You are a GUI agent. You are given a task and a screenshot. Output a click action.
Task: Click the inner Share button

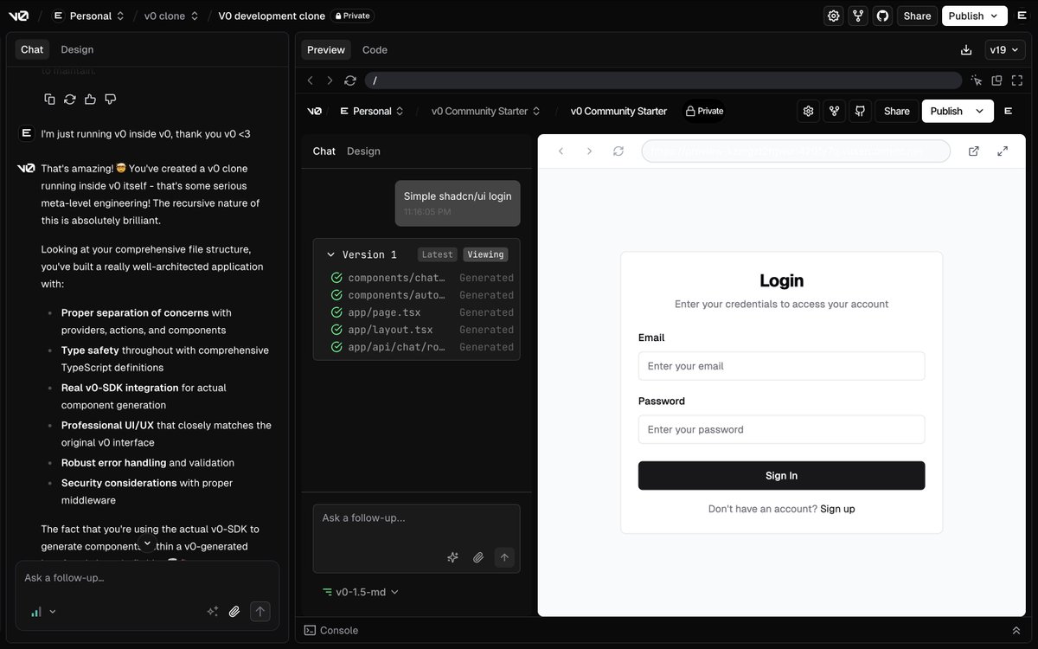click(896, 111)
